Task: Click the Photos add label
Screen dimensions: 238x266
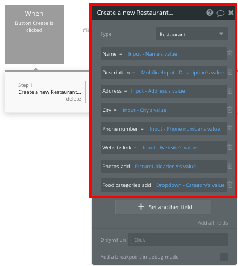Action: pos(116,167)
